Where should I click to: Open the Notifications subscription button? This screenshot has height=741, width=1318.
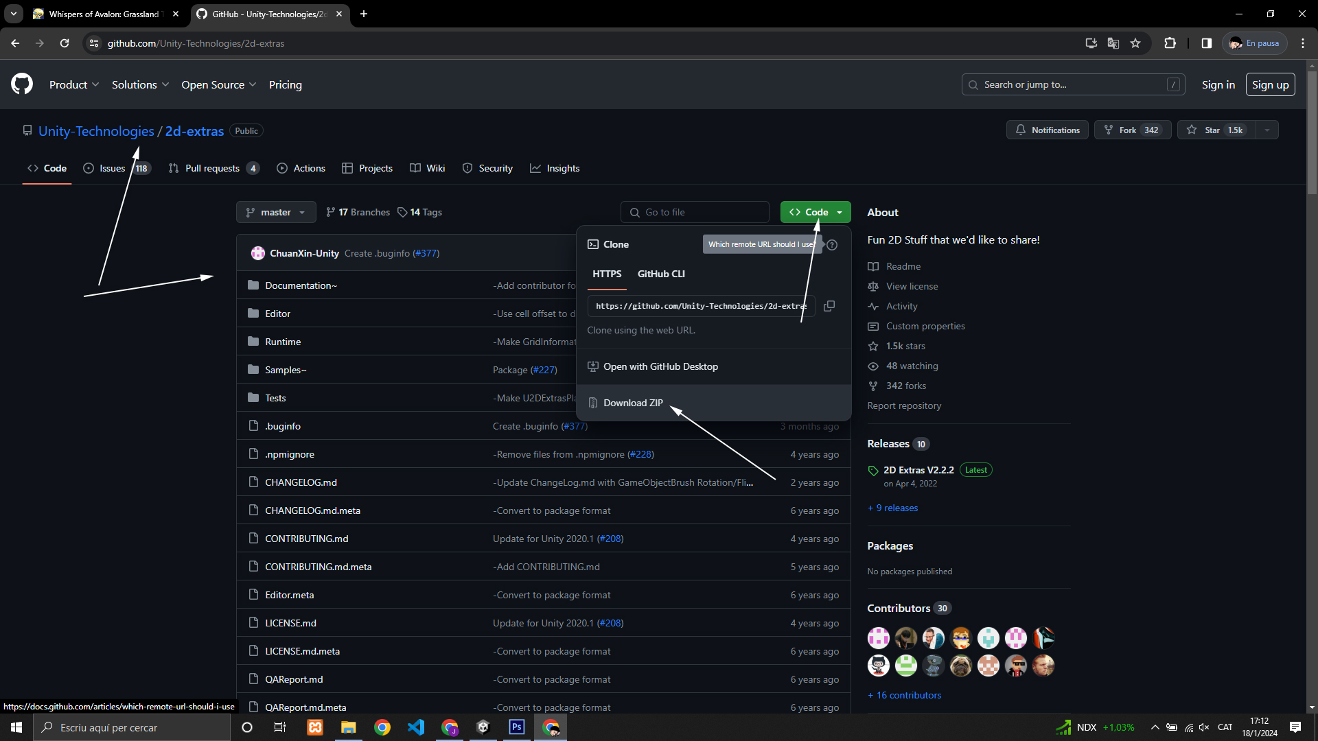[x=1048, y=130]
